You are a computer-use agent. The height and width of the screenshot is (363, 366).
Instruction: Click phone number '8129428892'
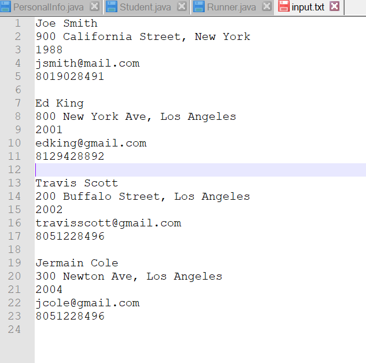coord(70,157)
